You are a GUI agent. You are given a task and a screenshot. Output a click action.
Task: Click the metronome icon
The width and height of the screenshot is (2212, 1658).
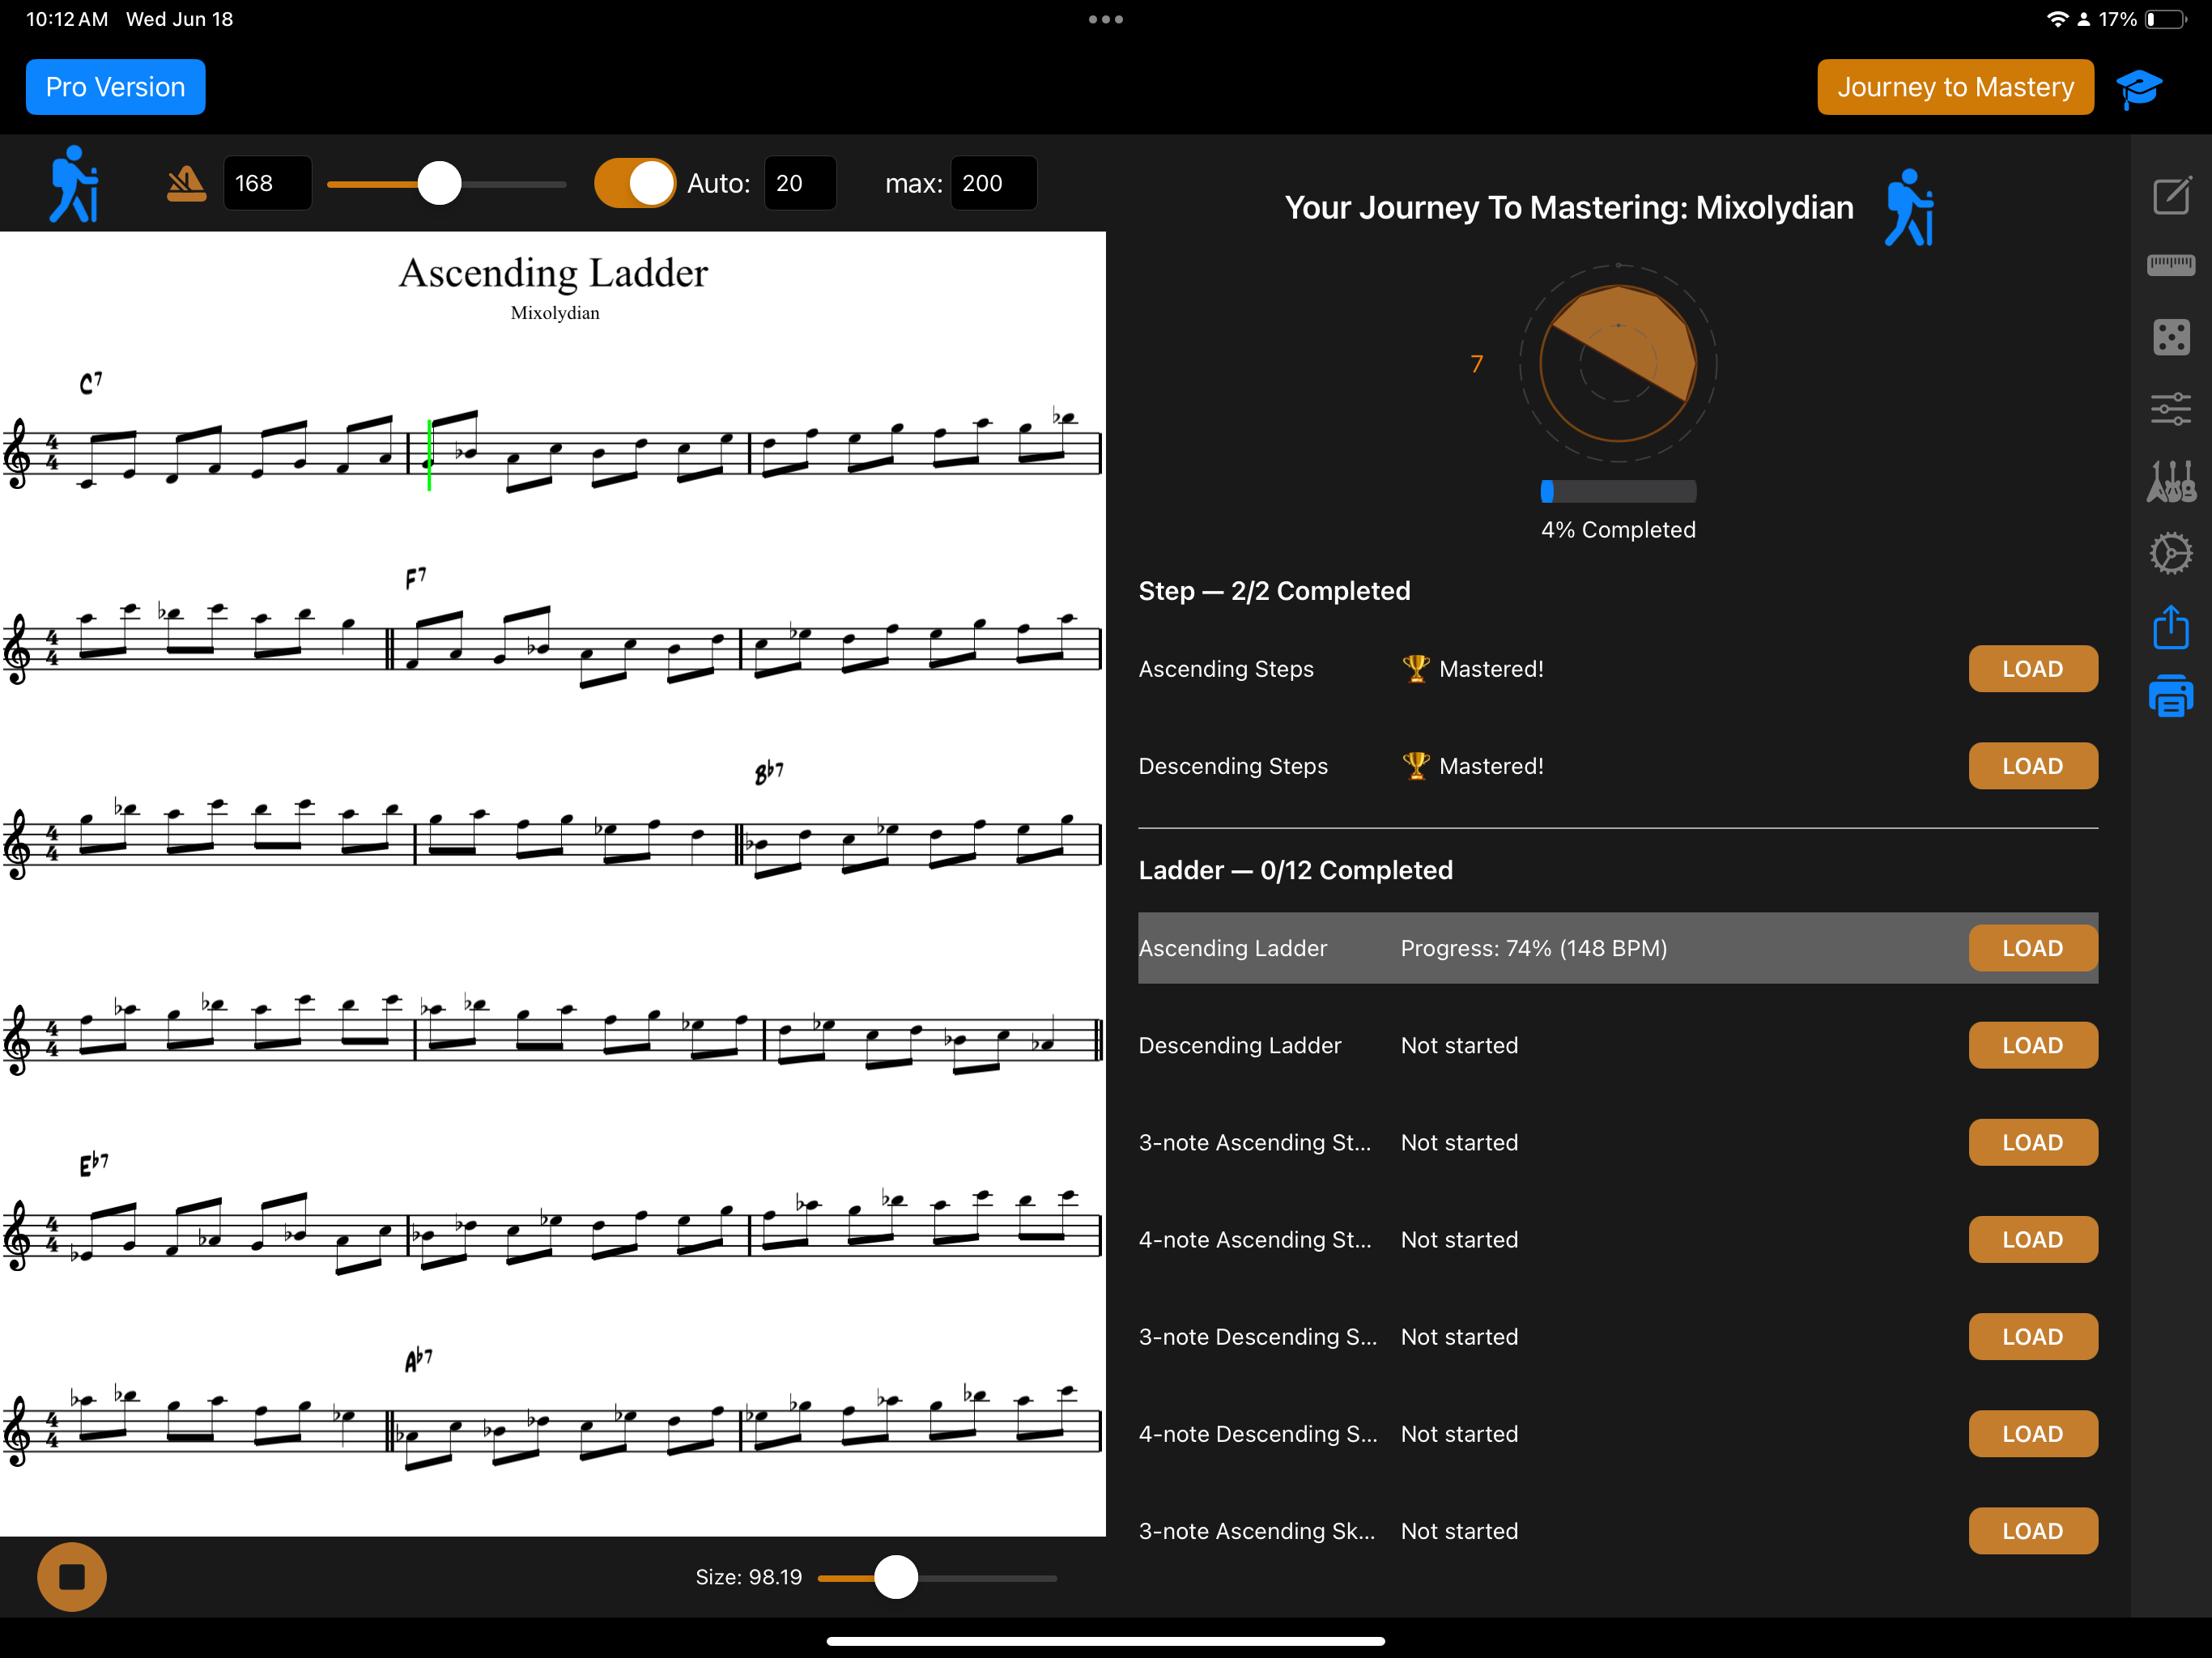[186, 183]
